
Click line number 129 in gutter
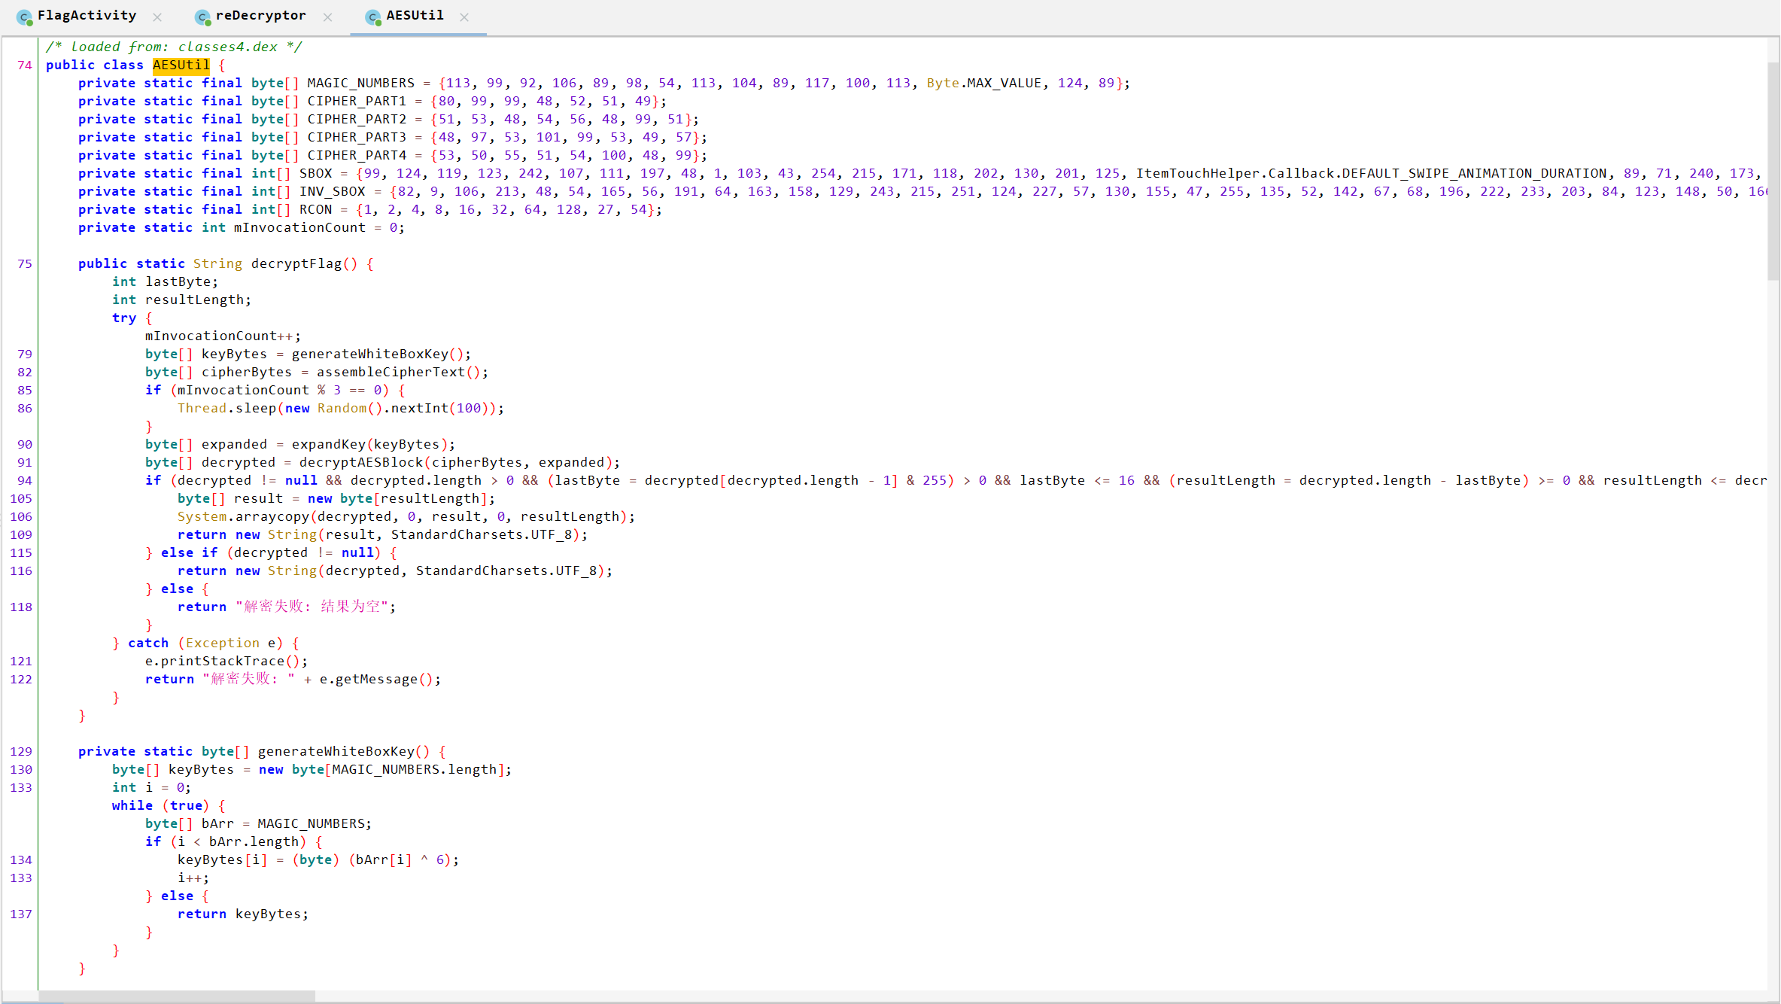pyautogui.click(x=21, y=751)
